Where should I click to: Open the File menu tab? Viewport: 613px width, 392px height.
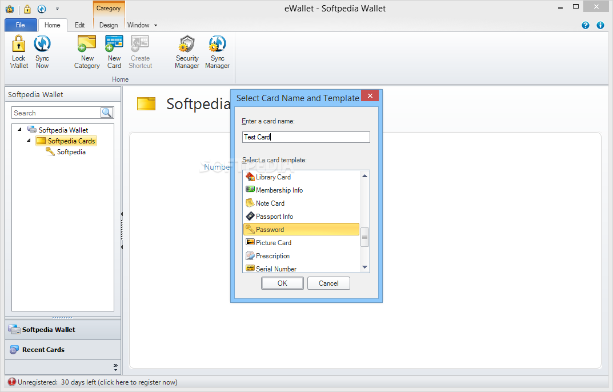[21, 25]
